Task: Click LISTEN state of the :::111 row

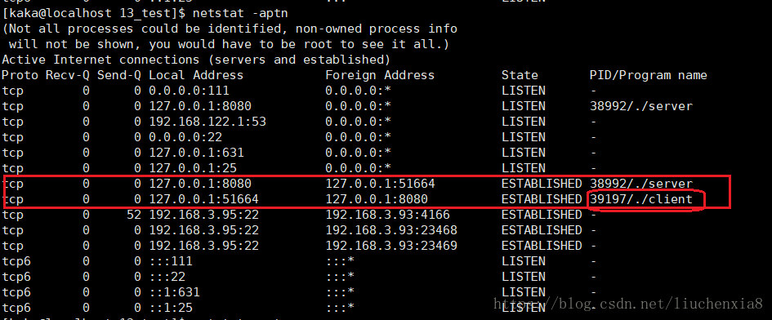Action: [x=524, y=261]
